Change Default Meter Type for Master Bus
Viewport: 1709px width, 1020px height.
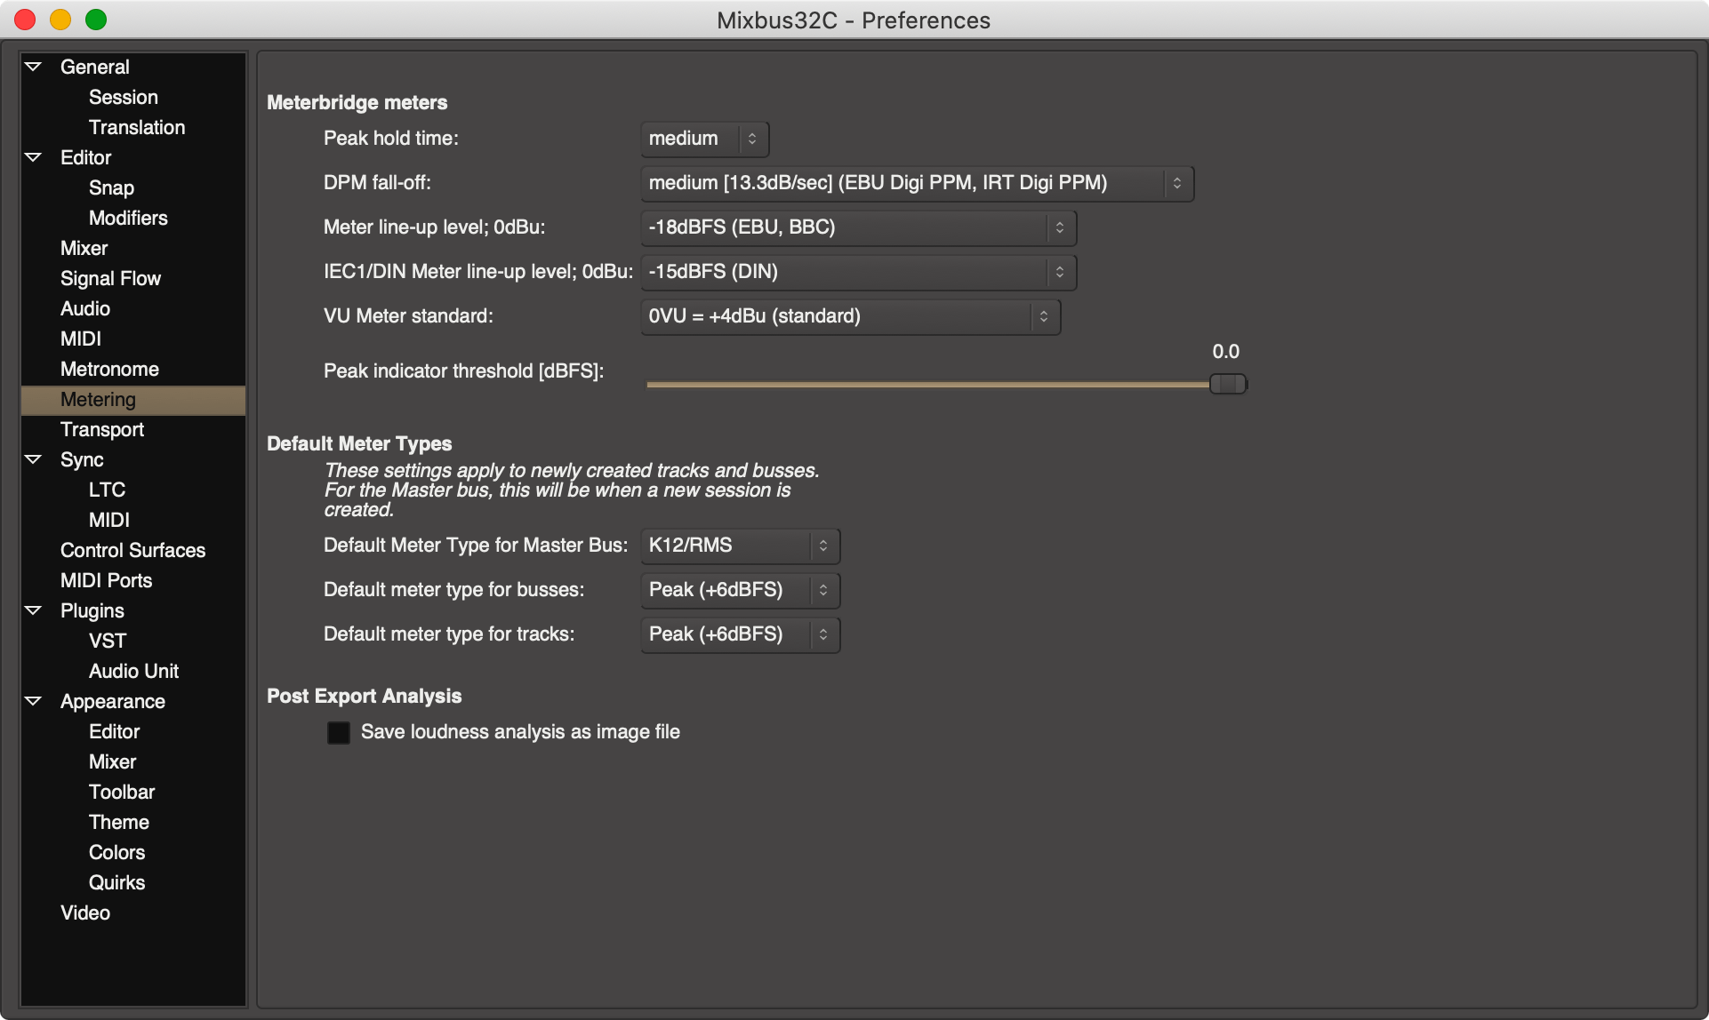[x=739, y=545]
